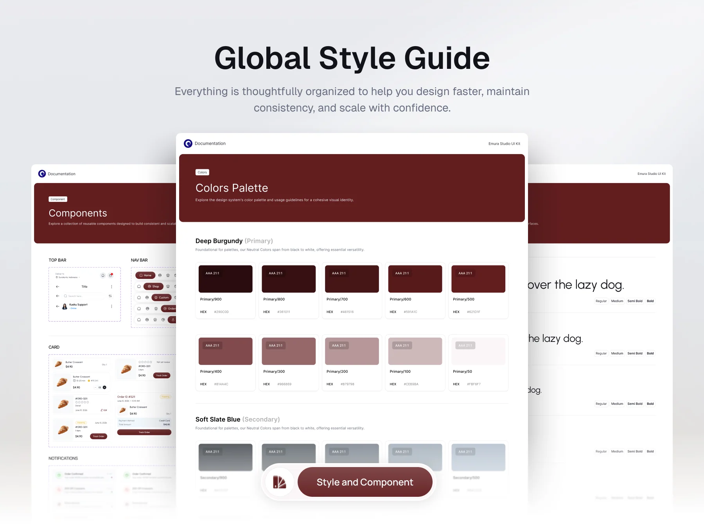The width and height of the screenshot is (704, 532).
Task: Click the Soft Slate Blue (Secondary) heading
Action: click(x=238, y=419)
